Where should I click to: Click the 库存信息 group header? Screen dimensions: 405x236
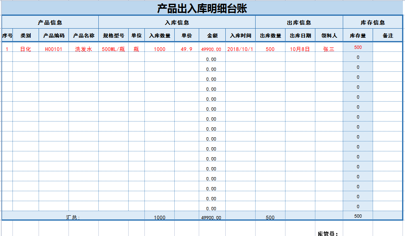pos(373,22)
